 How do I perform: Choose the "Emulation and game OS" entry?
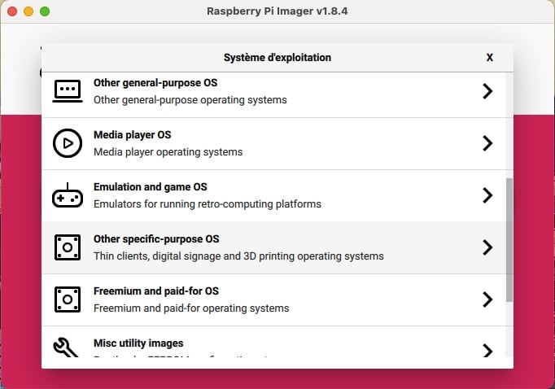tap(150, 187)
